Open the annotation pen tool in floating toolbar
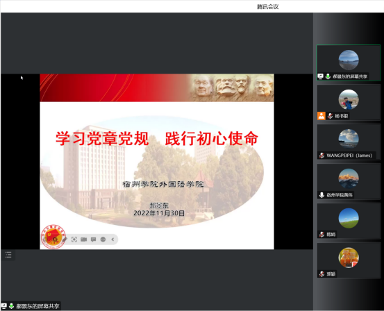 click(x=65, y=239)
